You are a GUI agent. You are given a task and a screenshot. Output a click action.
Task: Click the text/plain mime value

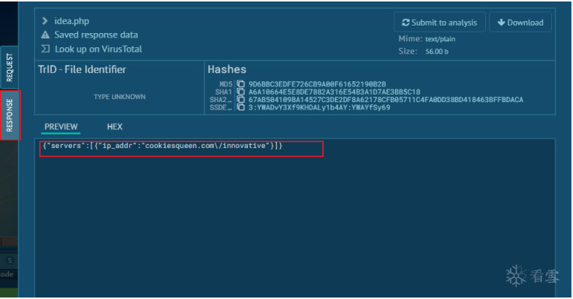point(440,39)
